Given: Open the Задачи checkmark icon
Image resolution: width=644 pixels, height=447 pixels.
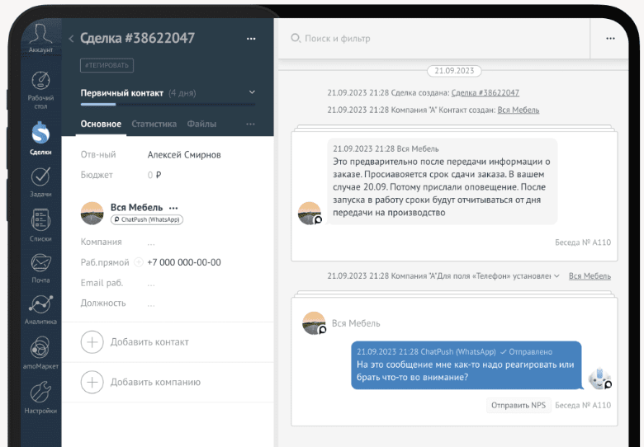Looking at the screenshot, I should (x=40, y=176).
